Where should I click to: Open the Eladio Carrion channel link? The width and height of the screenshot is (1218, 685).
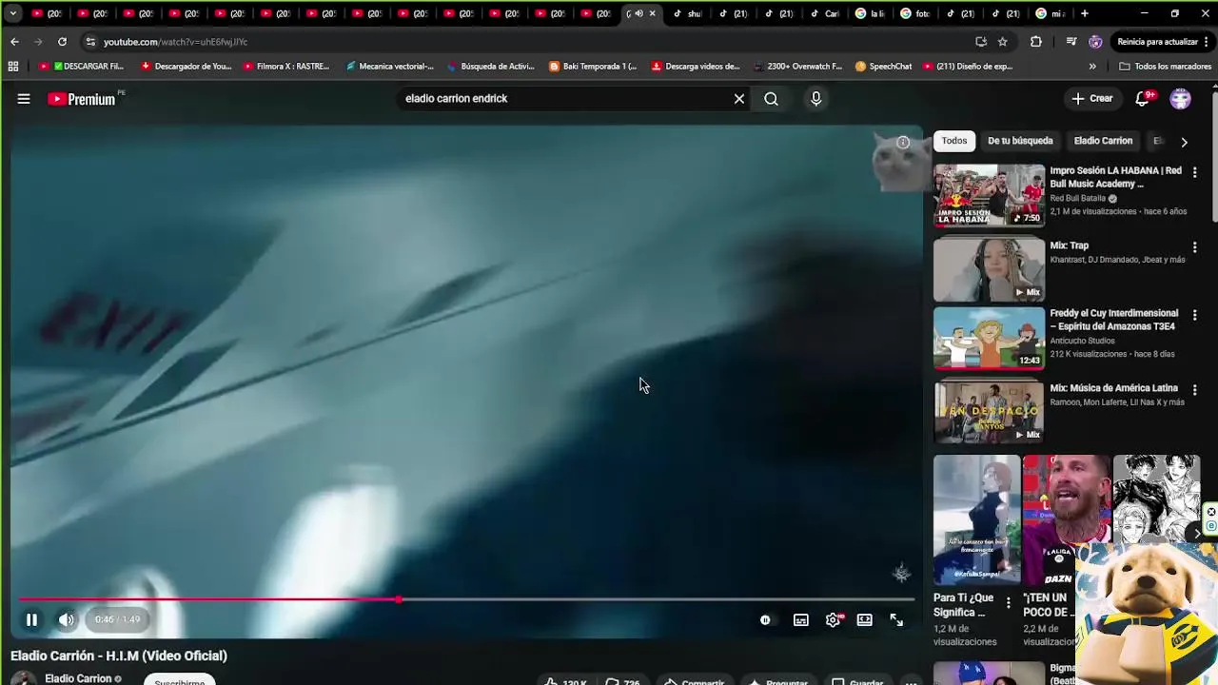[78, 678]
